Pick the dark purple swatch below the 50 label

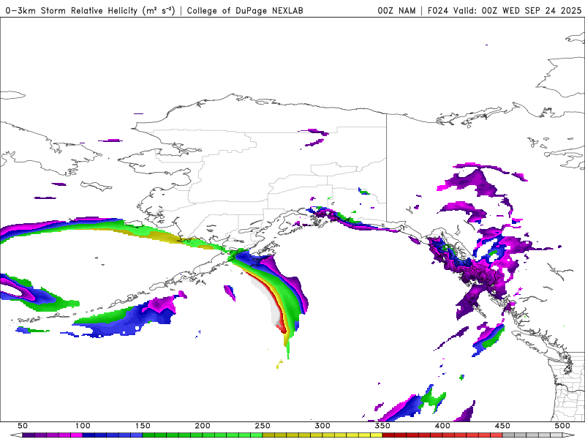[x=29, y=435]
